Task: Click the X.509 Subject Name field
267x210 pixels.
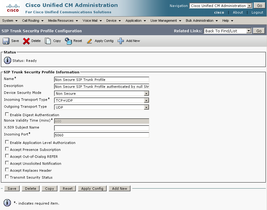Action: pos(101,128)
